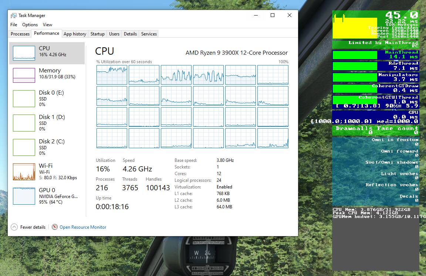This screenshot has height=276, width=426.
Task: Switch to the Services tab
Action: [x=149, y=34]
